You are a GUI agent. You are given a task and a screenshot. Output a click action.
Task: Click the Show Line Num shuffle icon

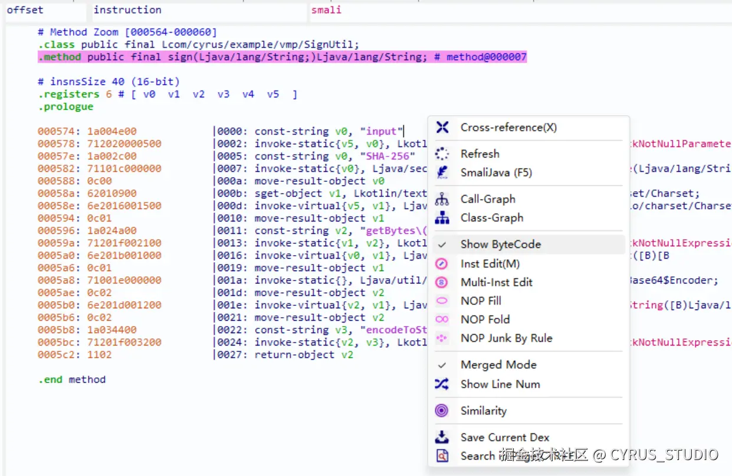coord(442,384)
